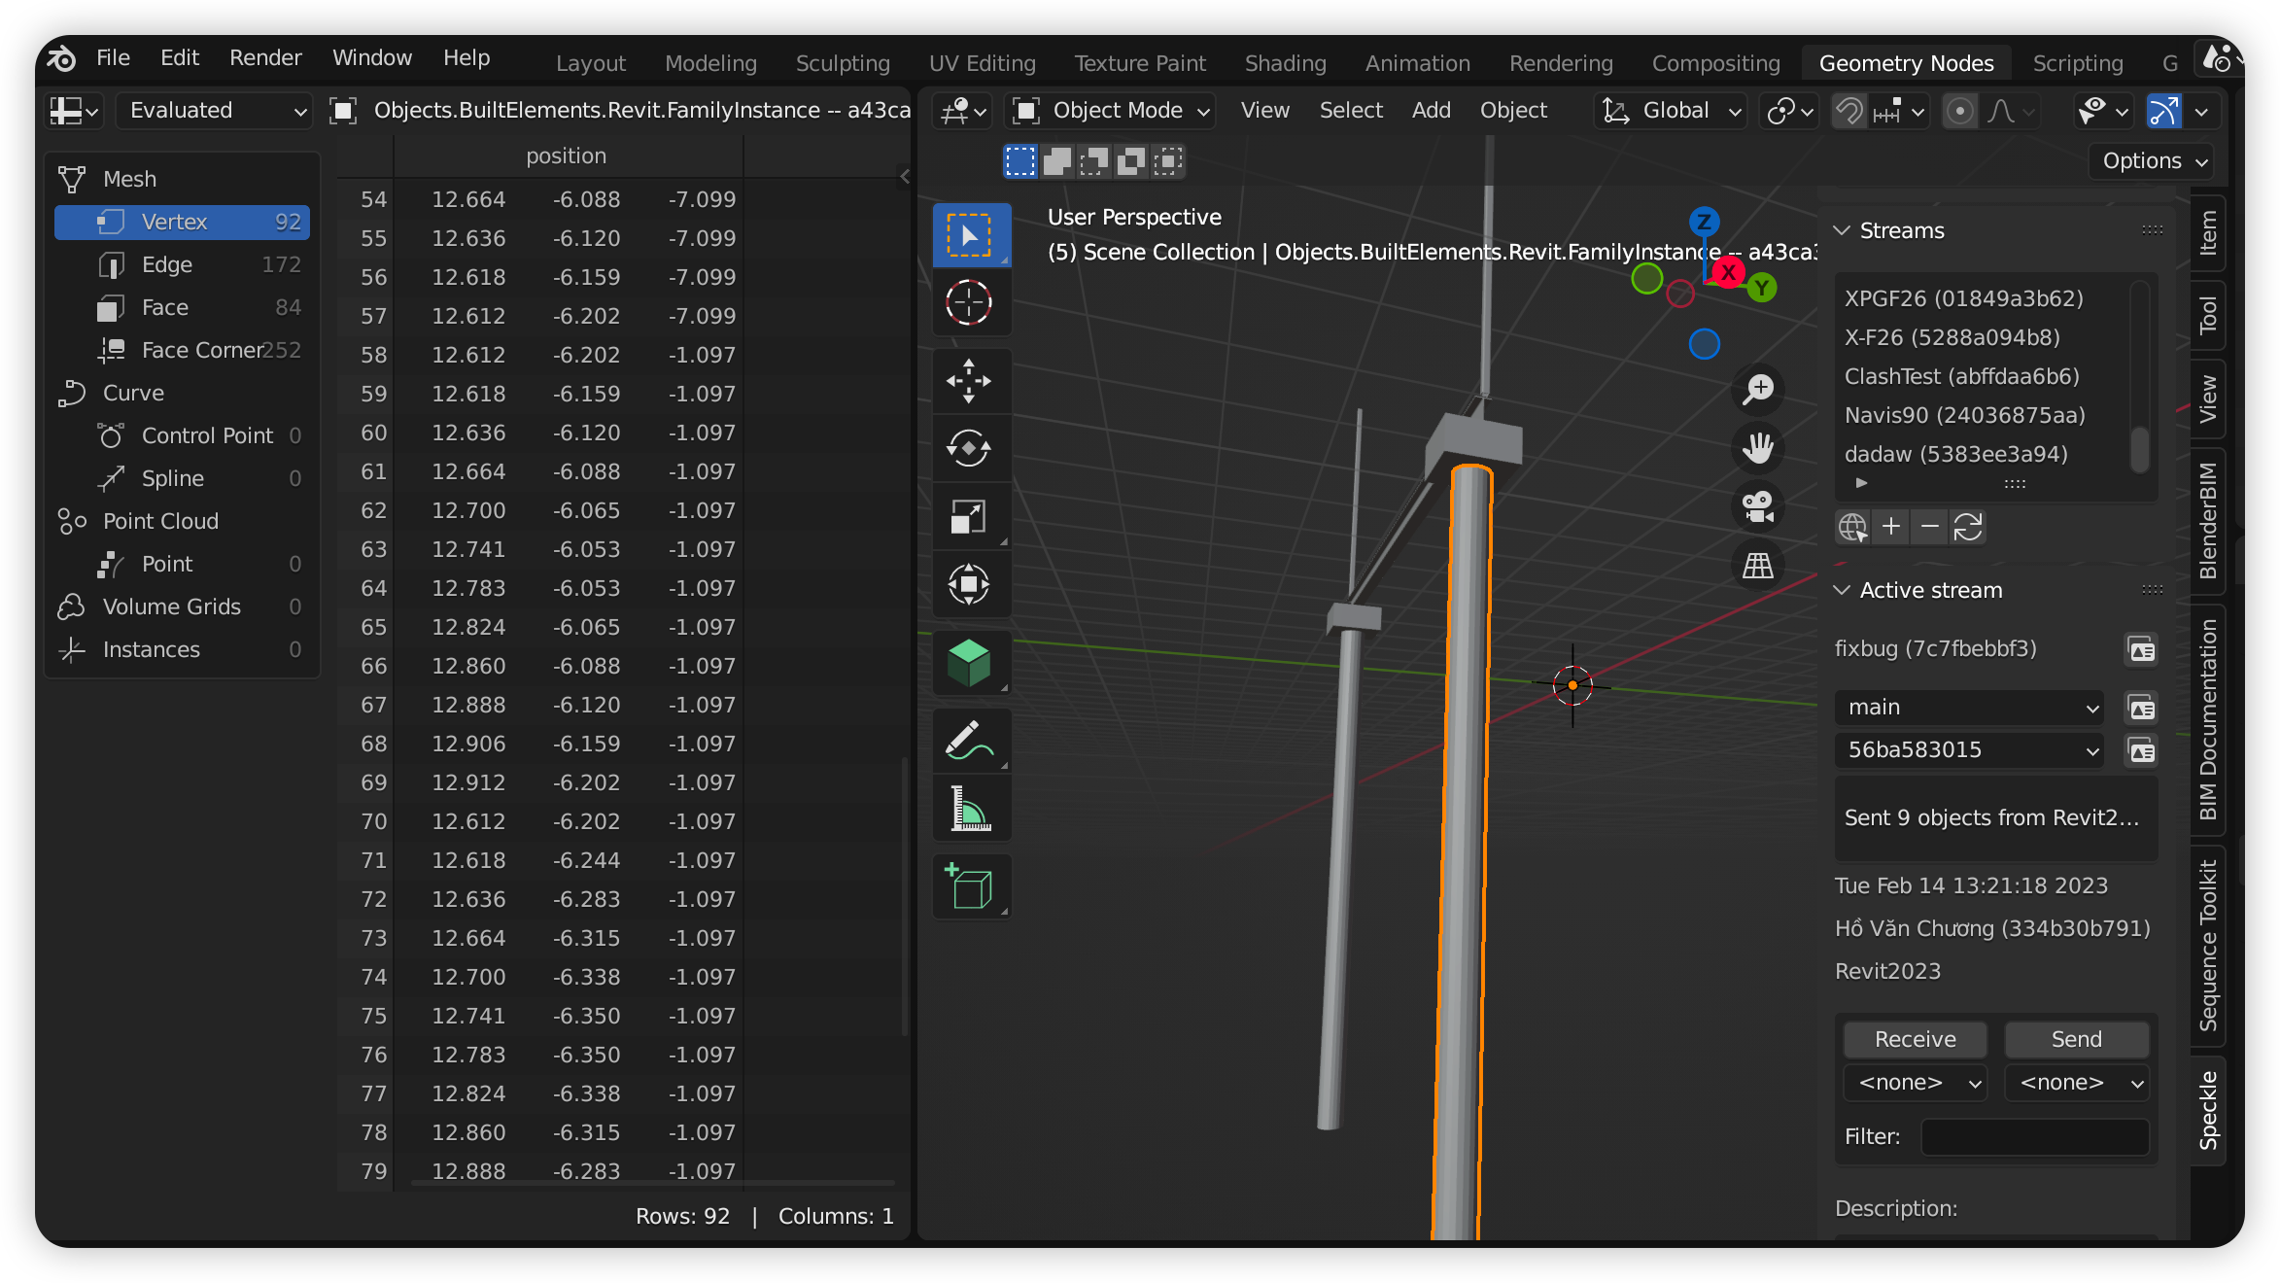Toggle snapping magnet in header
This screenshot has height=1283, width=2280.
[x=1849, y=111]
